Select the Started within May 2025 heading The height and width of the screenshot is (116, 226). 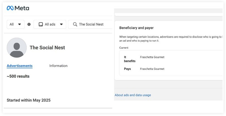(29, 100)
